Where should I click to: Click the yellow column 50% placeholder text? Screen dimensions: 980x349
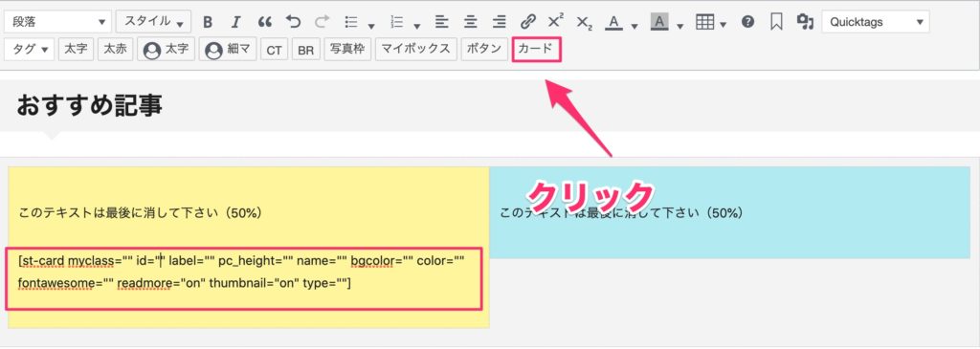140,213
